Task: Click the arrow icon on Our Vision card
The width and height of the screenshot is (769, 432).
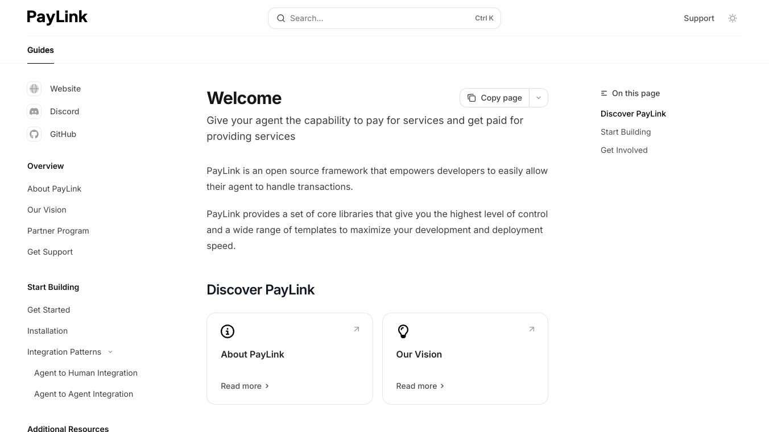Action: click(532, 329)
